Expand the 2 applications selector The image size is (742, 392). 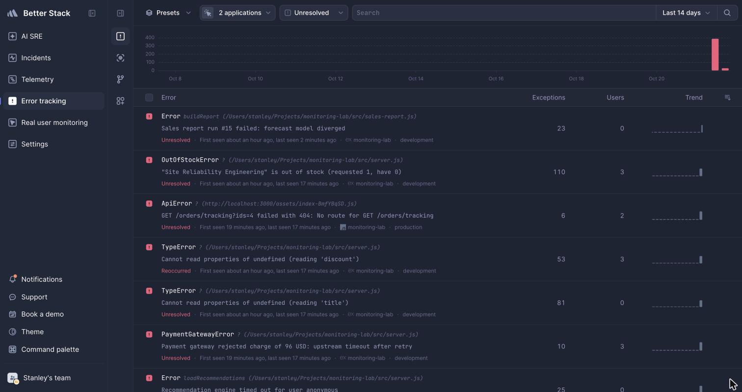pos(238,13)
